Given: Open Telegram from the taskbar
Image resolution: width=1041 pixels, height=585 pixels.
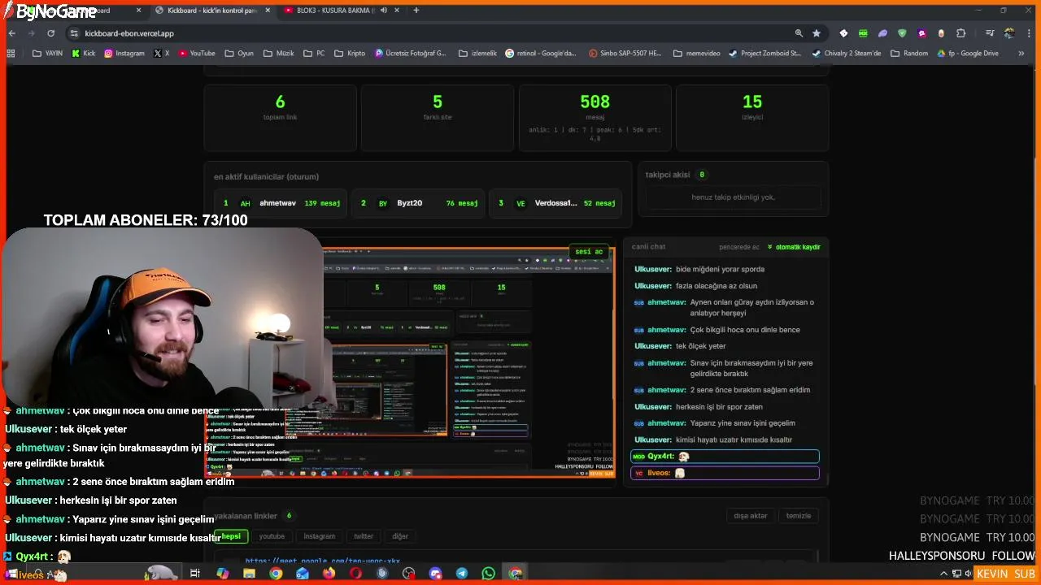Looking at the screenshot, I should [462, 574].
